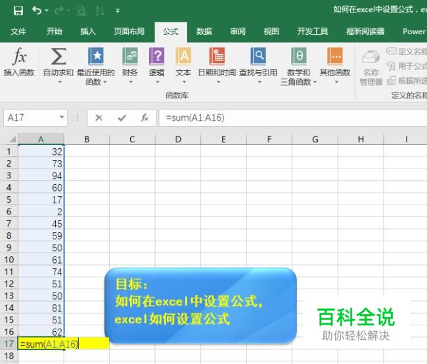Open the 其他函数 icon
Image resolution: width=427 pixels, height=364 pixels.
335,56
